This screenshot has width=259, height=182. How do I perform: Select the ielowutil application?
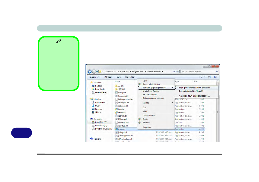tap(120, 112)
